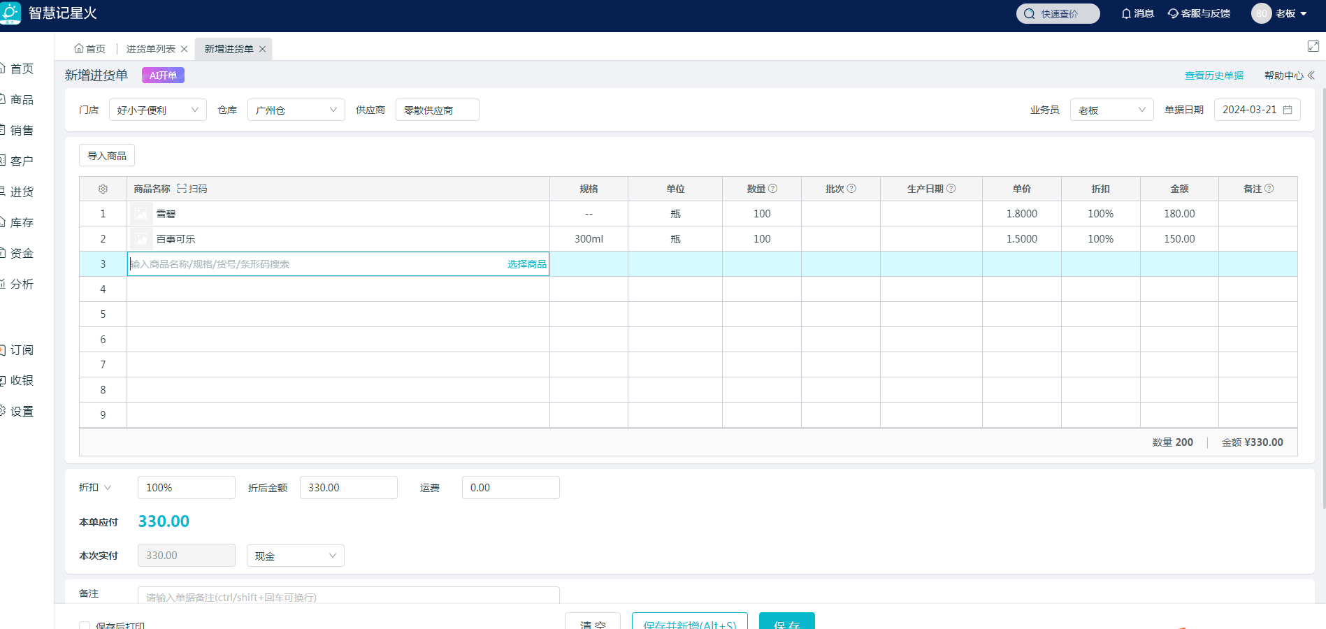The width and height of the screenshot is (1326, 629).
Task: Click the 选择商品 link in row 3
Action: [527, 264]
